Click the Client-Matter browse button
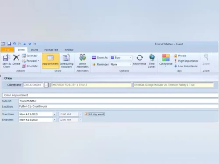This screenshot has height=164, width=219. (x=46, y=85)
